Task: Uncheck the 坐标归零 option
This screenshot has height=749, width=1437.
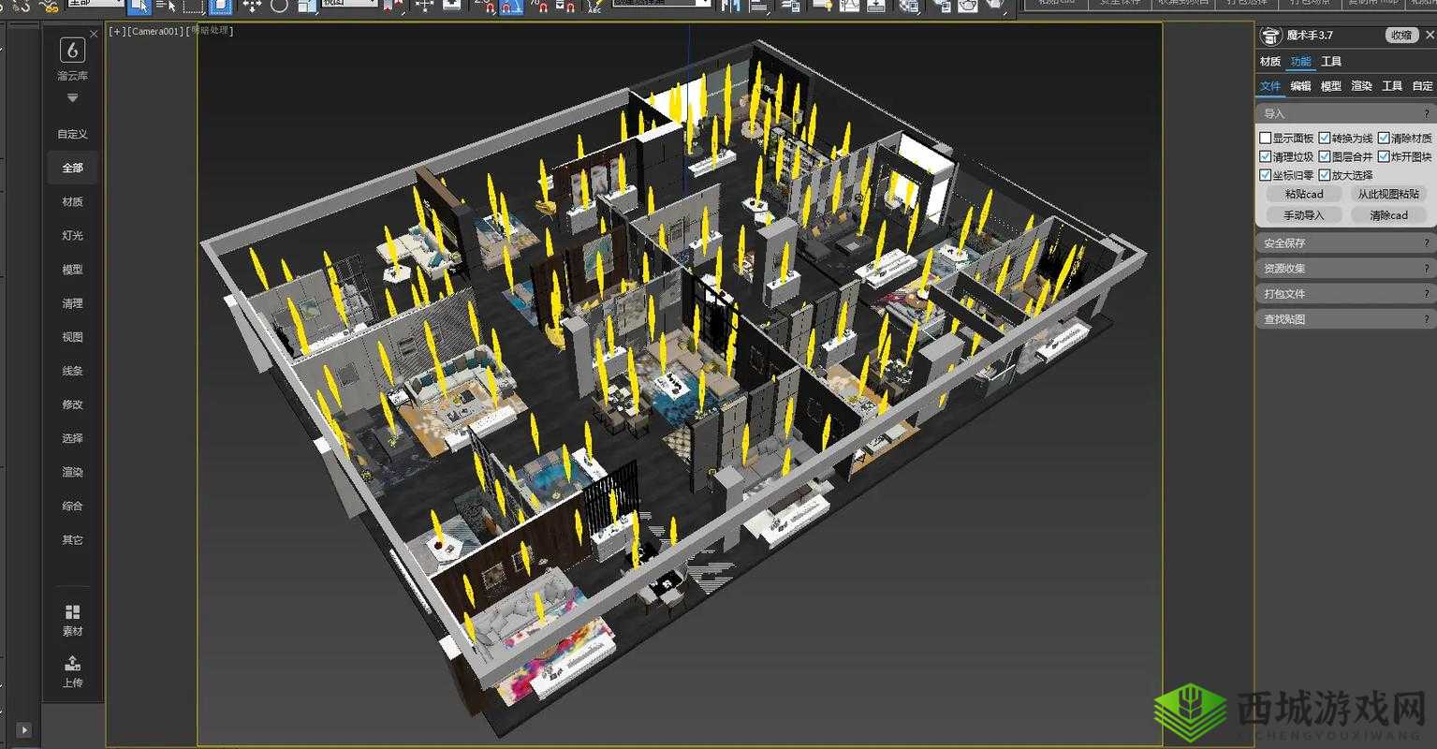Action: [1266, 174]
